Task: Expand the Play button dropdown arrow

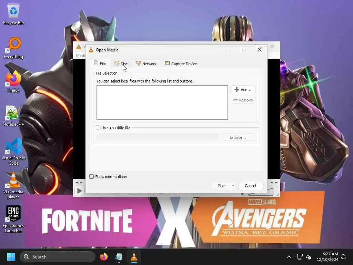Action: [233, 185]
